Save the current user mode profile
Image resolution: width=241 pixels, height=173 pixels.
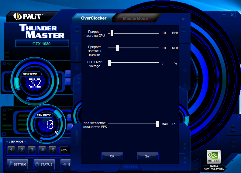64,150
